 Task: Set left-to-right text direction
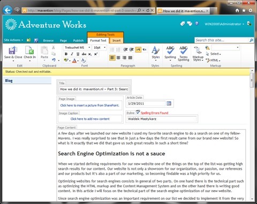pos(138,50)
